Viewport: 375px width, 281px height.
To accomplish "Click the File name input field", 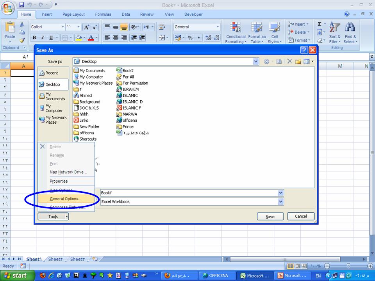I will click(x=189, y=193).
